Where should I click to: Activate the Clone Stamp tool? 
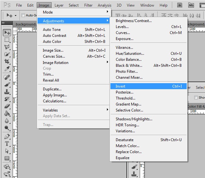7,92
